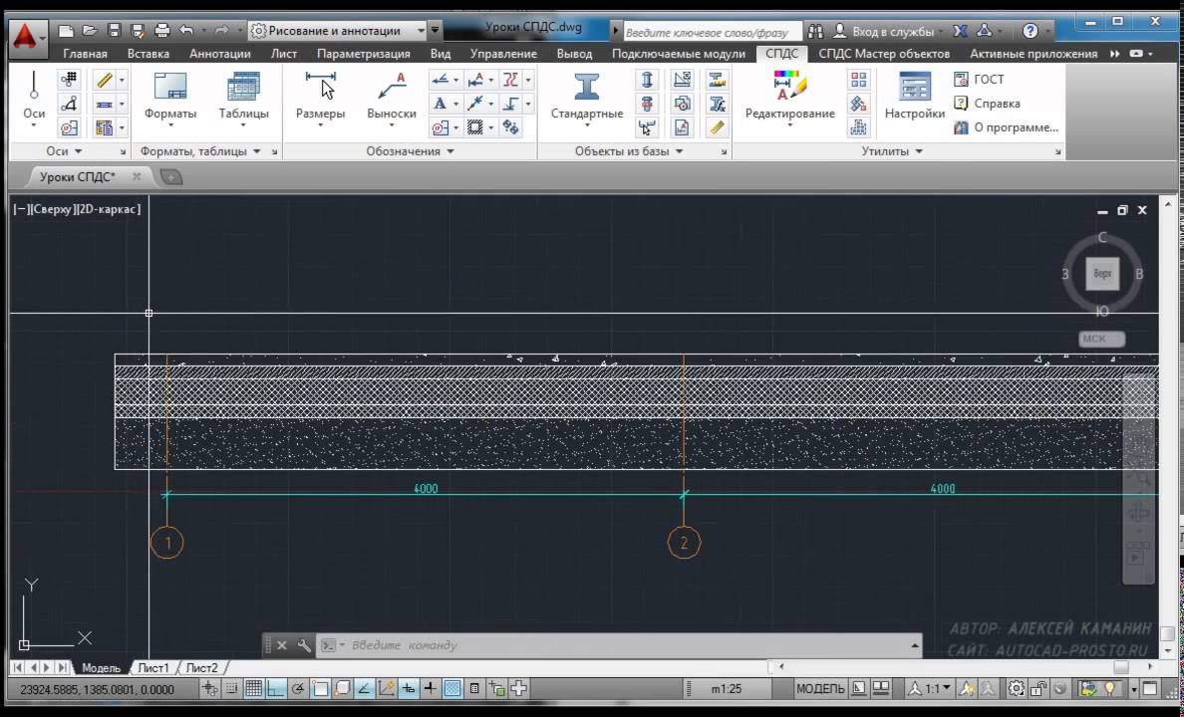Toggle grid display in status bar

click(x=254, y=688)
